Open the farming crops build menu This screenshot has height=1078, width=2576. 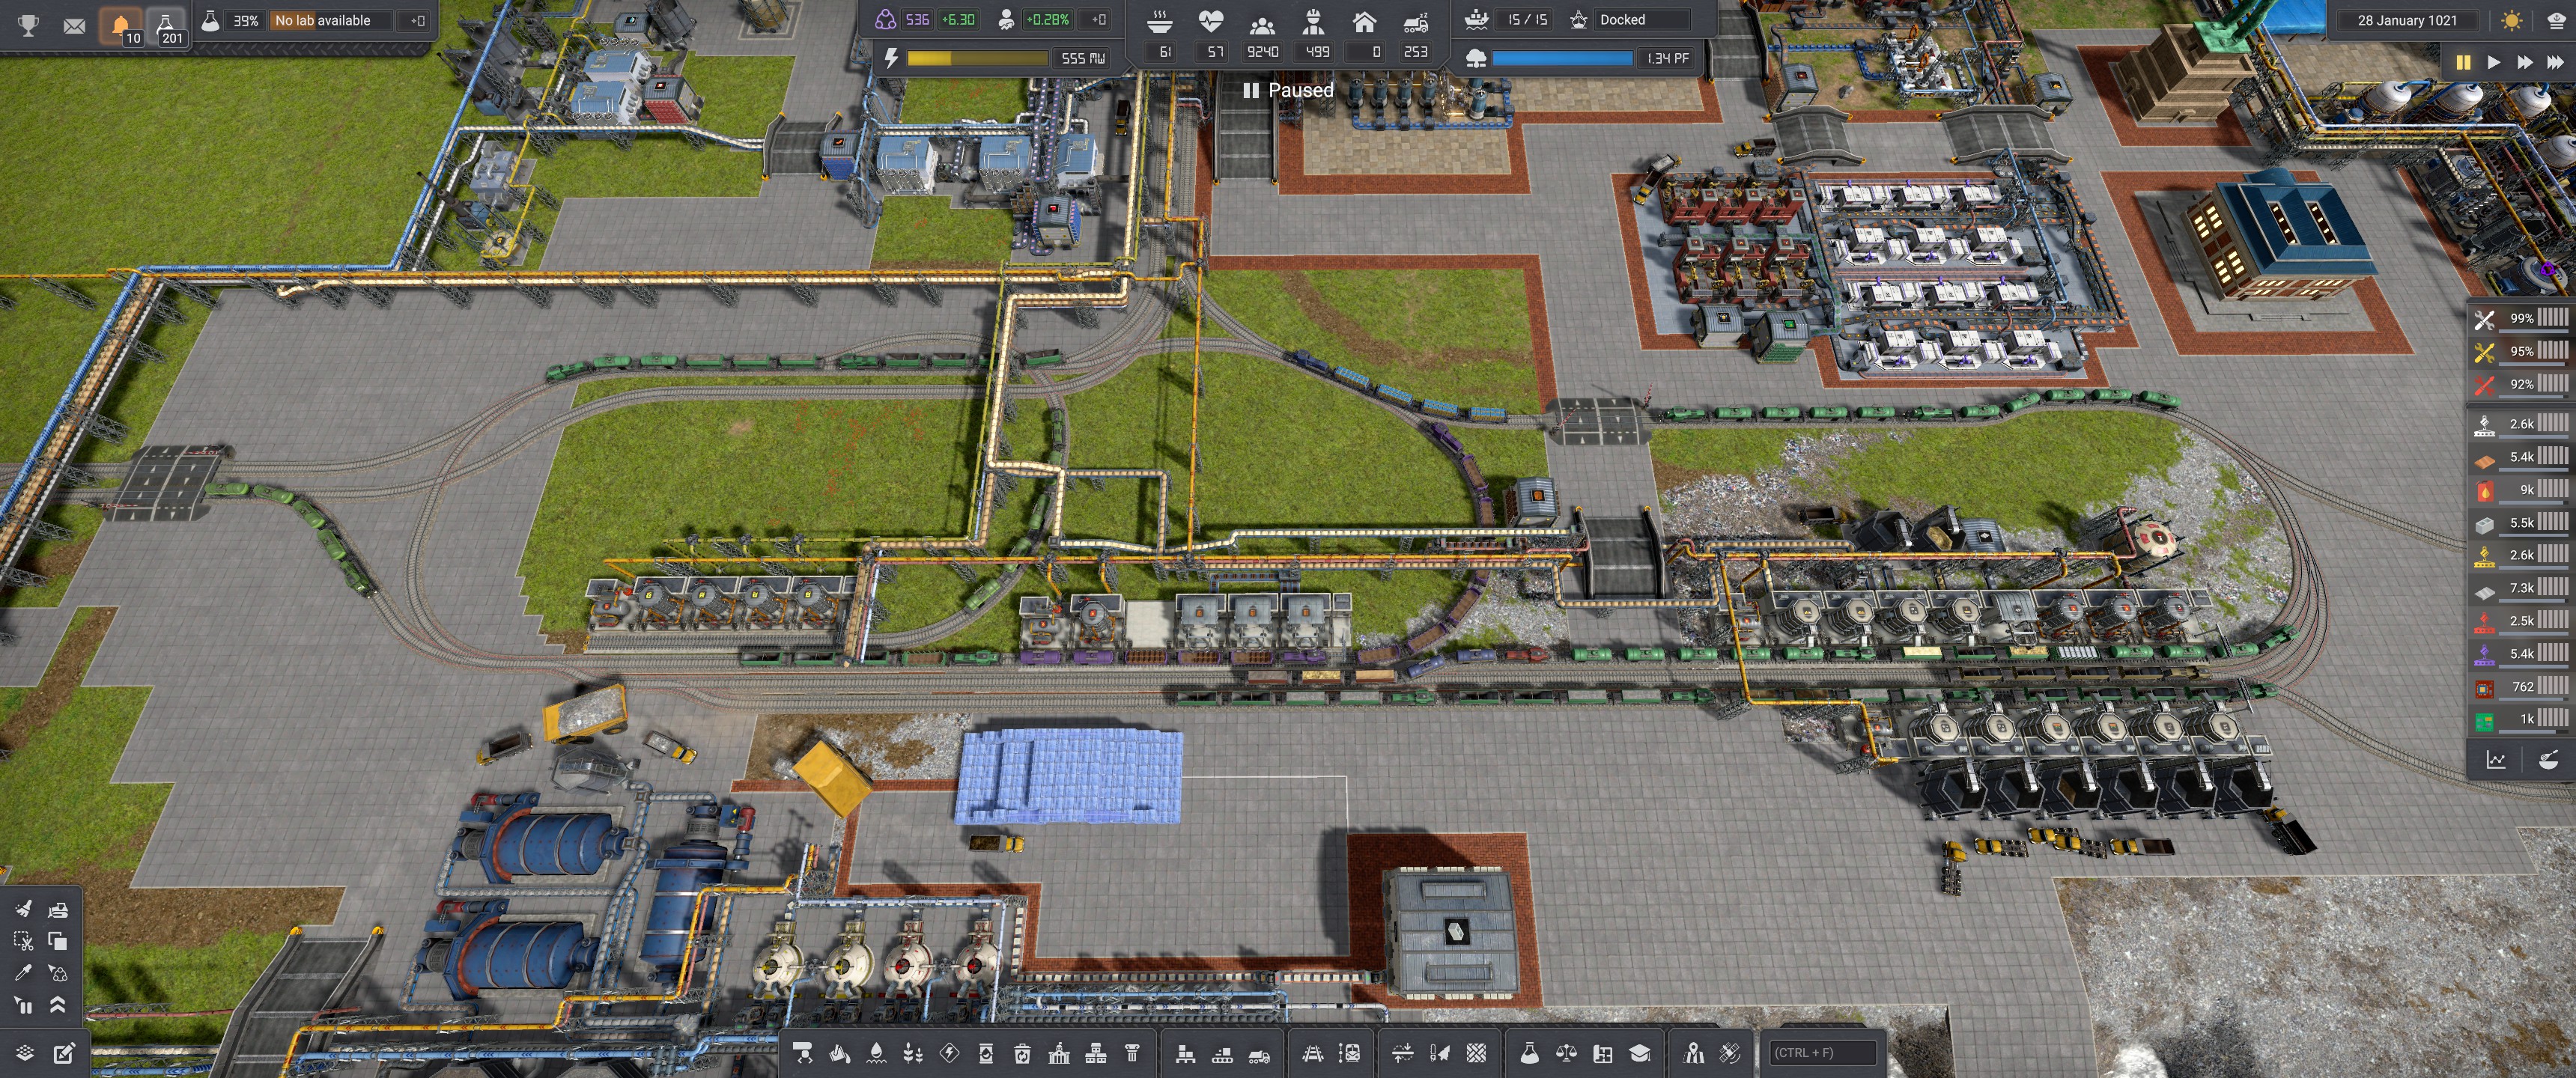[913, 1052]
